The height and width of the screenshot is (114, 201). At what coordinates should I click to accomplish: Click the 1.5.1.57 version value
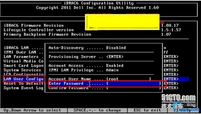171,30
